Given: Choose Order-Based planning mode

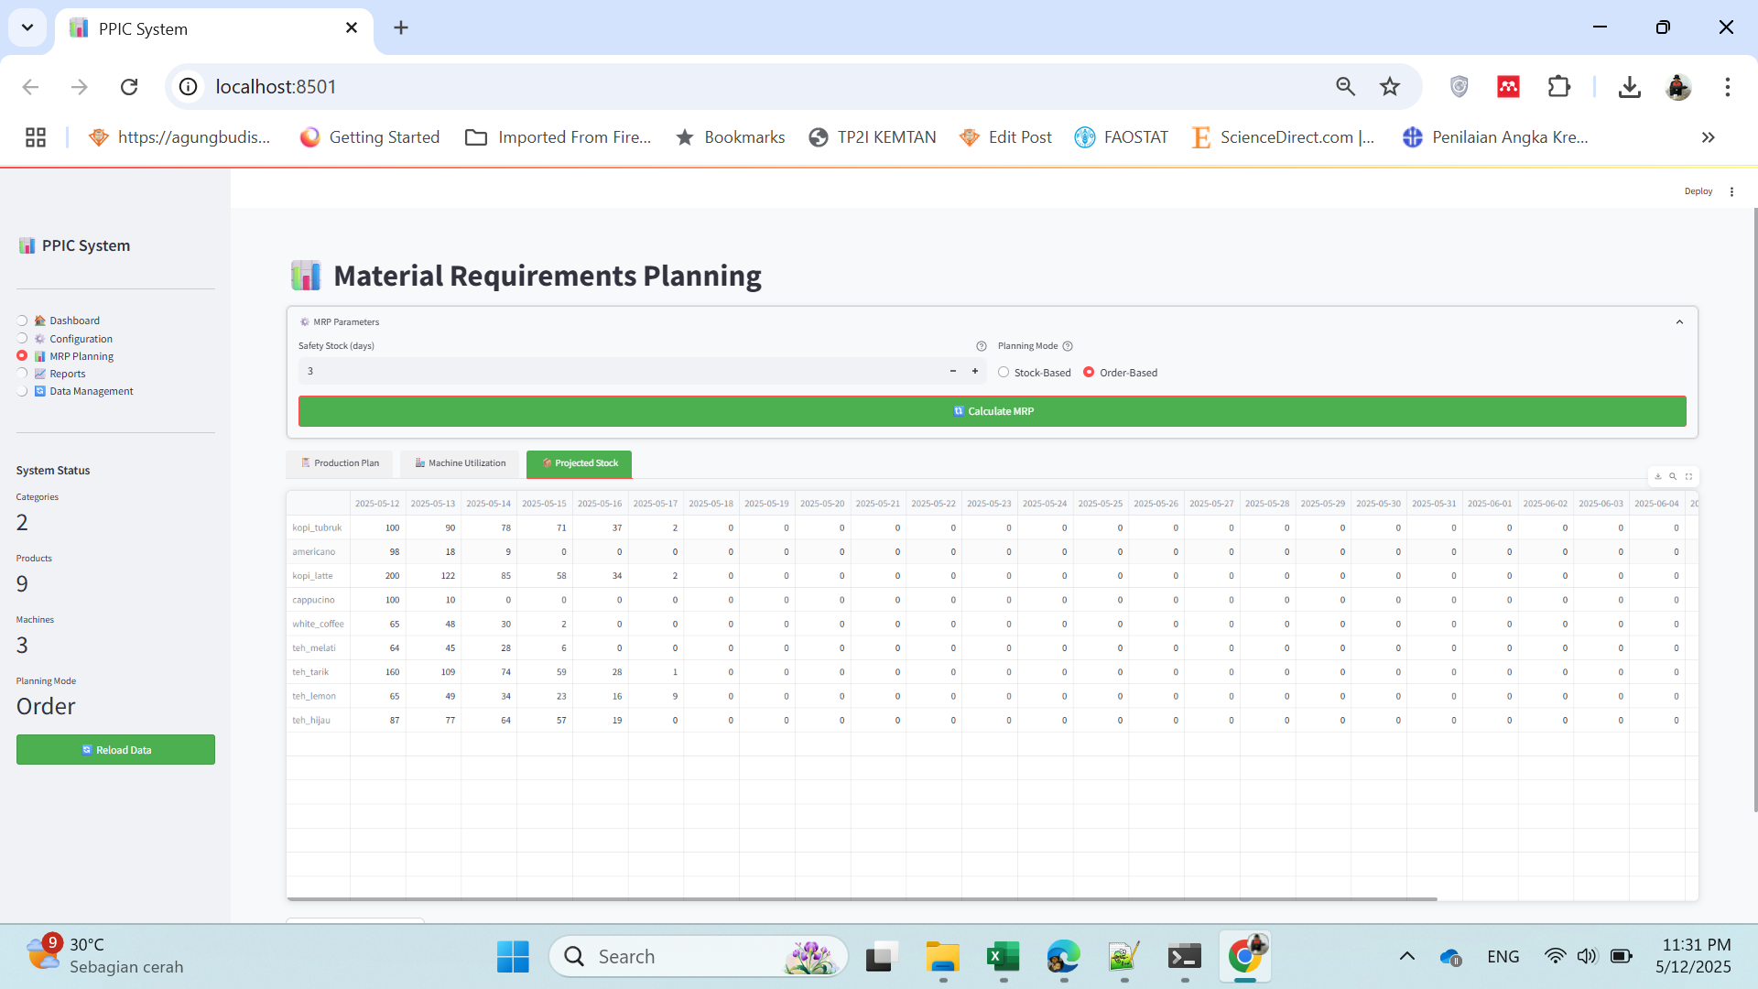Looking at the screenshot, I should [x=1121, y=373].
